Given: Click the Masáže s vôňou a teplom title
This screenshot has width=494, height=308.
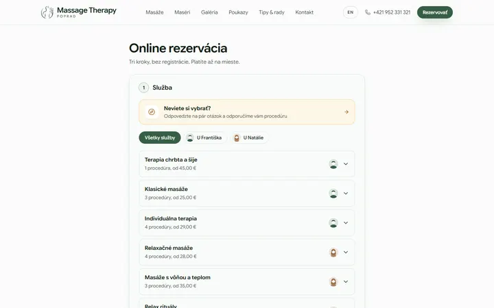Looking at the screenshot, I should pos(178,277).
